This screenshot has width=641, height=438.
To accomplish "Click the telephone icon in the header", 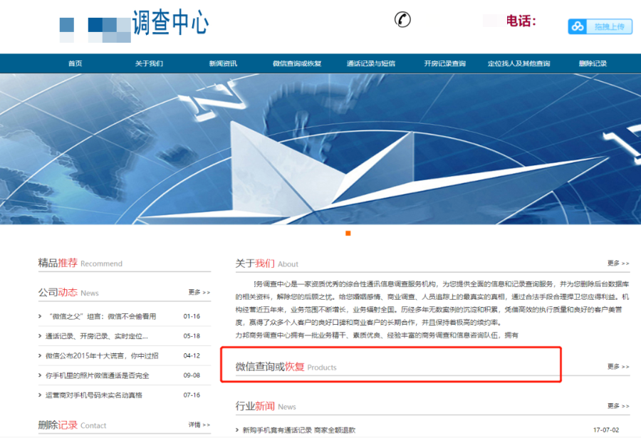I will 402,20.
